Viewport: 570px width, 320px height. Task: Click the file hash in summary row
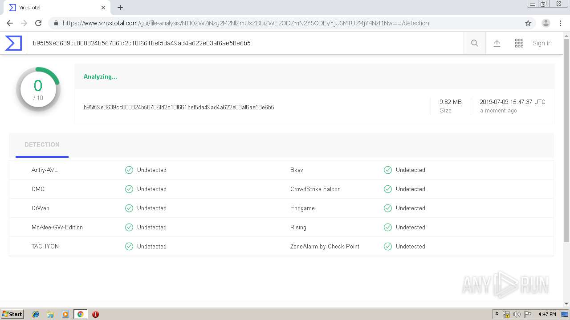[x=179, y=107]
